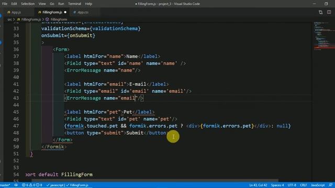Click export default FillingForm on line 54
This screenshot has height=188, width=335.
click(59, 174)
